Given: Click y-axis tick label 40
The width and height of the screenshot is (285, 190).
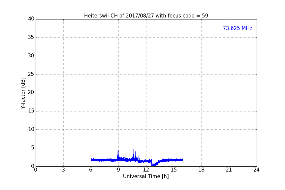Looking at the screenshot, I should (x=31, y=19).
